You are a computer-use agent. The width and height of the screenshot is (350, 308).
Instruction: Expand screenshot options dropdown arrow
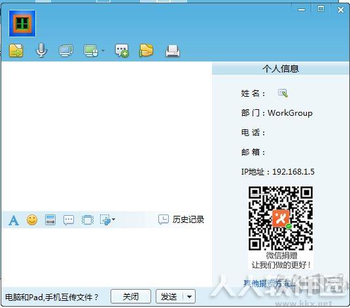113,220
